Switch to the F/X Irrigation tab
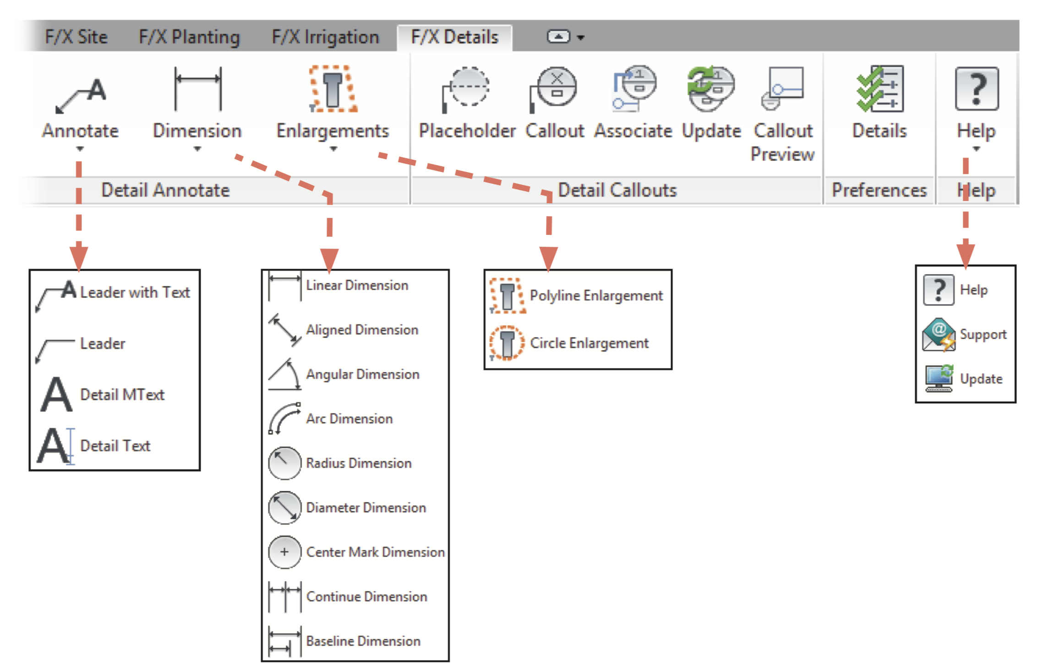Viewport: 1037px width, 672px height. tap(325, 38)
